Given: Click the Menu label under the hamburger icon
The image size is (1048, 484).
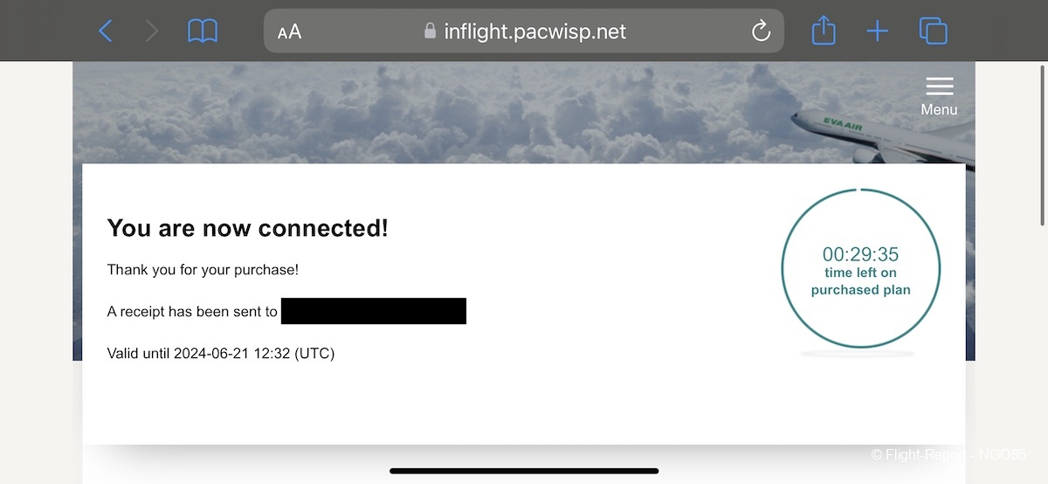Looking at the screenshot, I should coord(939,110).
